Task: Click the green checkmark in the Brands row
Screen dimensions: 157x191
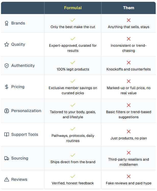Action: click(73, 20)
